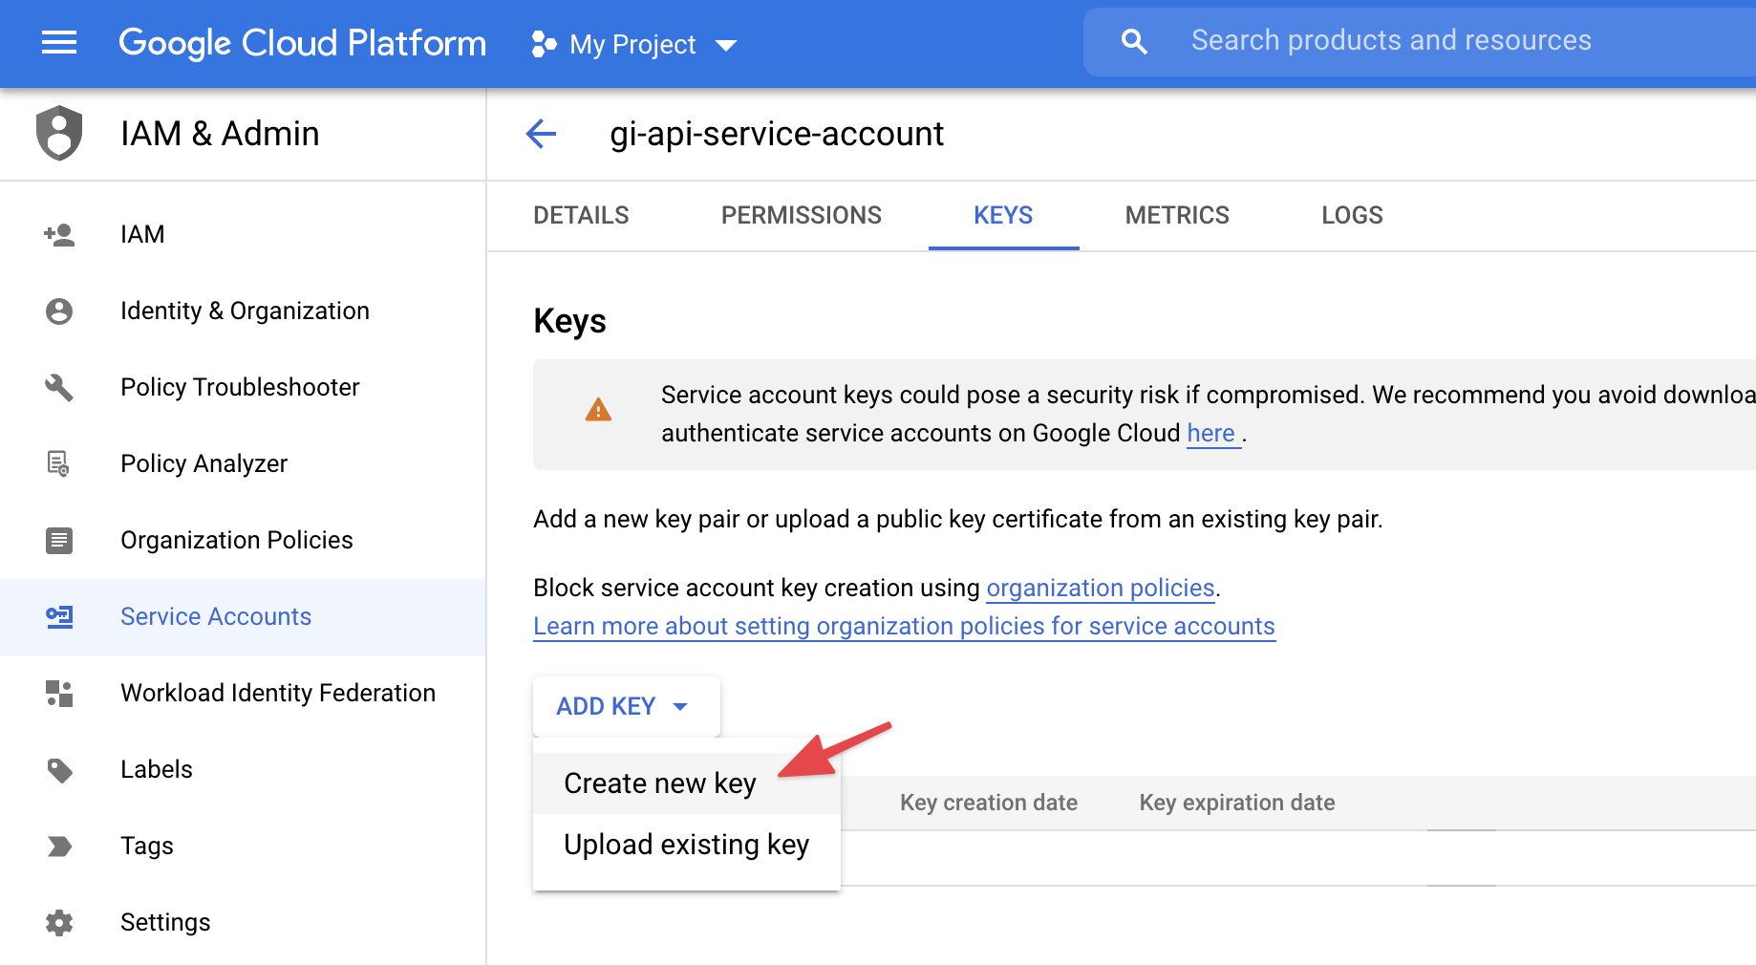Open the METRICS tab
This screenshot has height=965, width=1756.
point(1177,215)
